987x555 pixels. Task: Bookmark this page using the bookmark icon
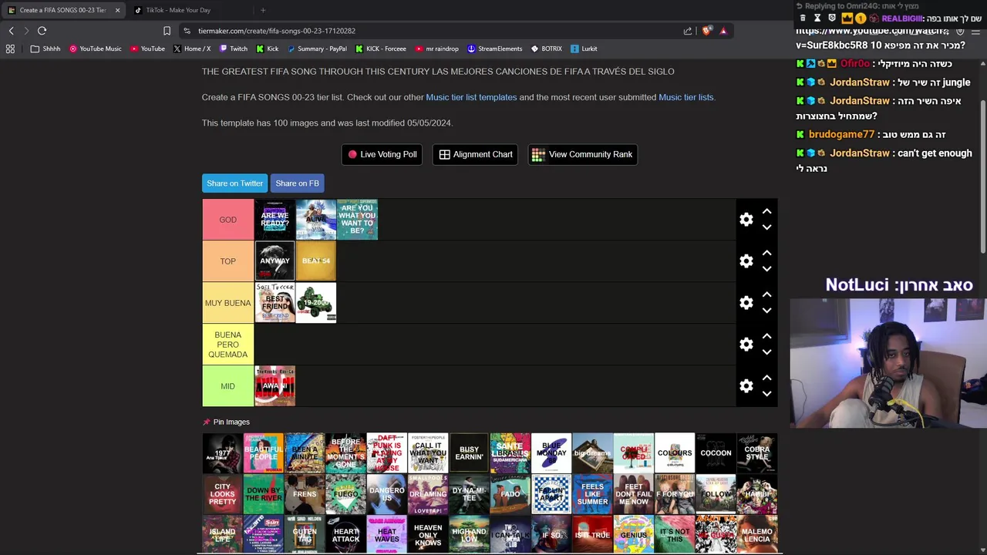point(167,31)
